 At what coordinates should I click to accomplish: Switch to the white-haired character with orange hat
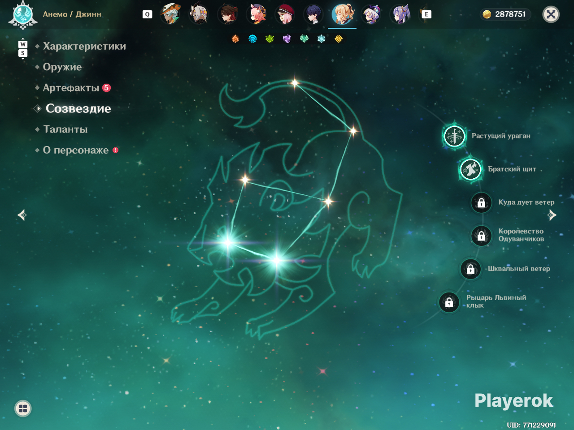(170, 14)
